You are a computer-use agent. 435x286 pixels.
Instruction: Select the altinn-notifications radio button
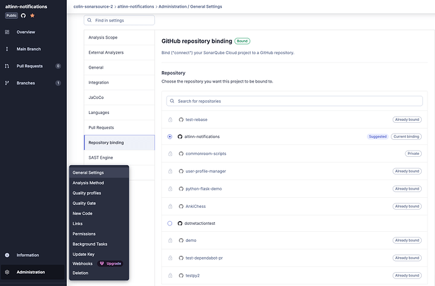170,136
